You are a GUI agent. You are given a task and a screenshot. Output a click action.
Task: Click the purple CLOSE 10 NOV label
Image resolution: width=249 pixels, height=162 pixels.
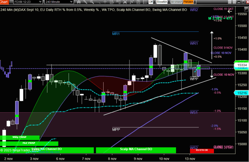[221, 53]
